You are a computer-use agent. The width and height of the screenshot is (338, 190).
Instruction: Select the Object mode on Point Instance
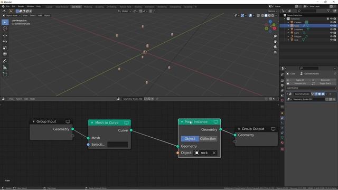tap(190, 138)
